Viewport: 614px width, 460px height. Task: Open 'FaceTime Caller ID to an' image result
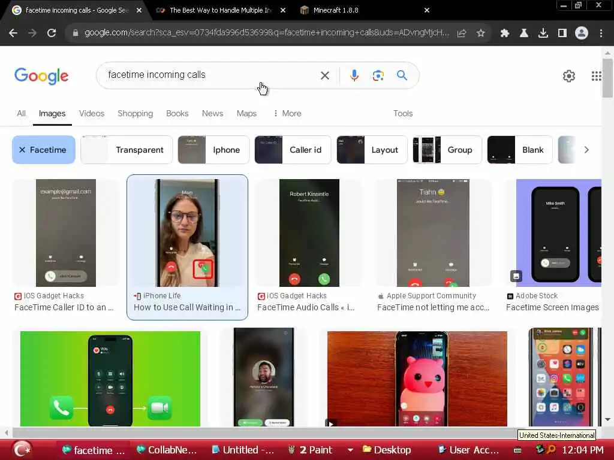[x=66, y=233]
